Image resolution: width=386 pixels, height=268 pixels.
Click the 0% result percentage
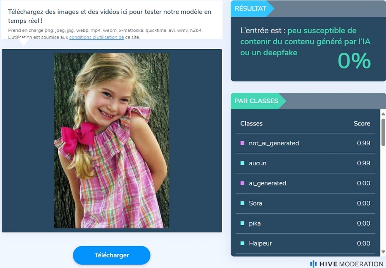[354, 61]
